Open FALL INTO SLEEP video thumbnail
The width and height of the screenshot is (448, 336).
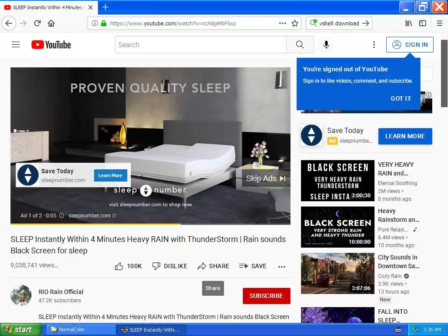tap(337, 315)
